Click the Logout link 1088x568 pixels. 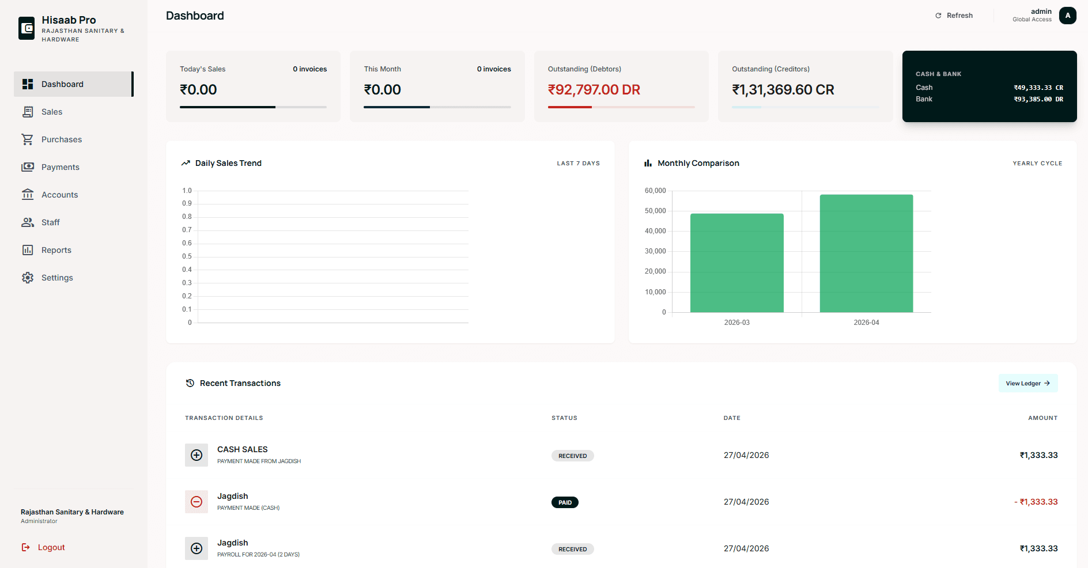(x=43, y=547)
